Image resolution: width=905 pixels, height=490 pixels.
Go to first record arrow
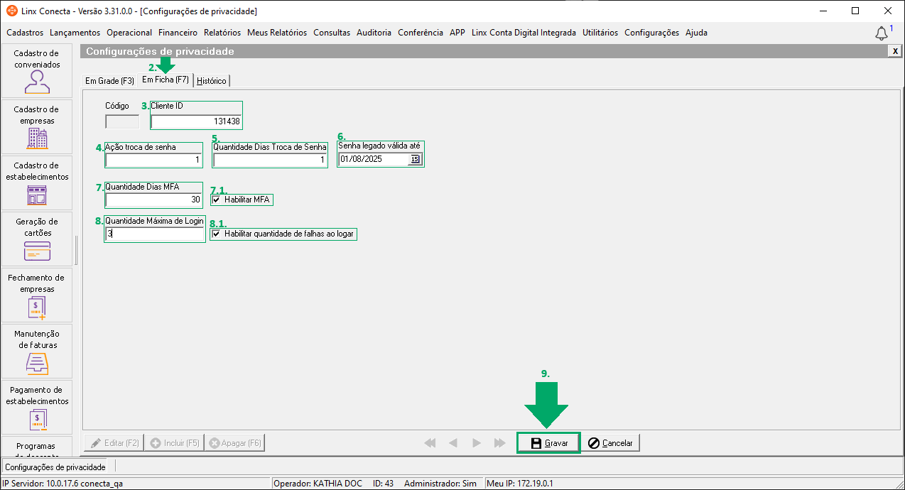click(430, 442)
